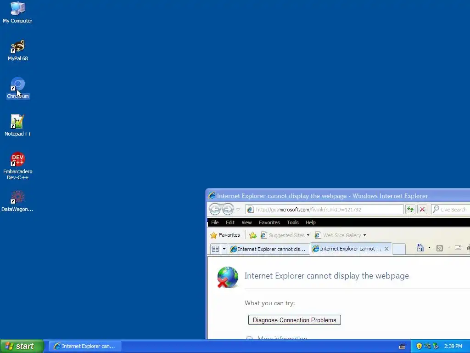Click the 2:39 PM clock
Screen dimensions: 470x353
pyautogui.click(x=453, y=346)
